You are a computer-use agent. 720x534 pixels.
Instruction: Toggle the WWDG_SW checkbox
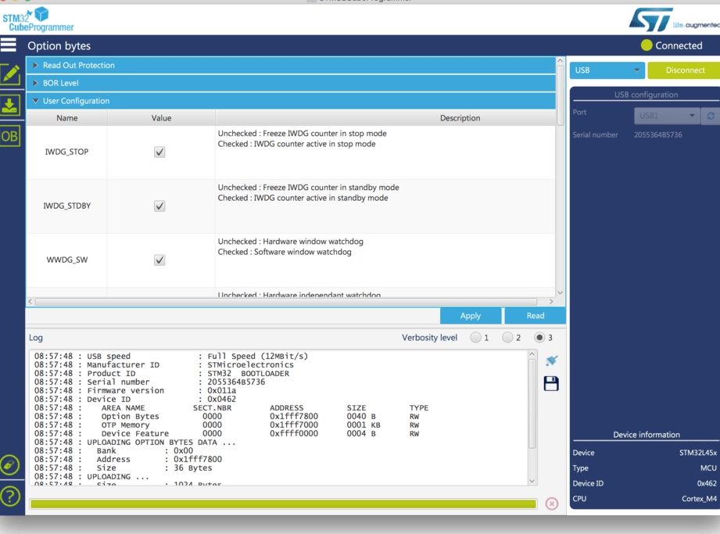coord(159,260)
